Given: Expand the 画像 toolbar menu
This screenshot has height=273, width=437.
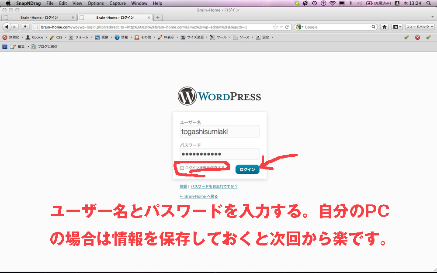Looking at the screenshot, I should (104, 37).
